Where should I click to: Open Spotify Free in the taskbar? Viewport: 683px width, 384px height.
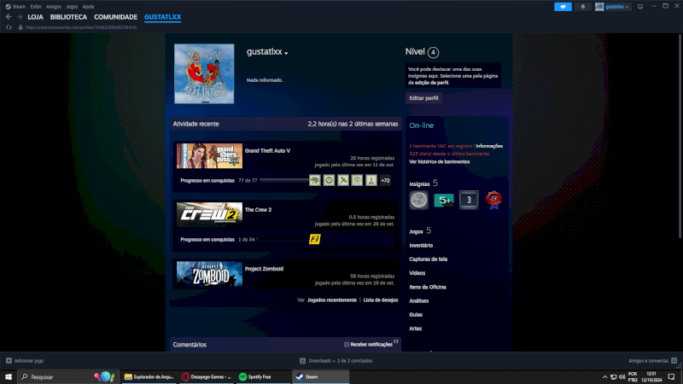(263, 376)
